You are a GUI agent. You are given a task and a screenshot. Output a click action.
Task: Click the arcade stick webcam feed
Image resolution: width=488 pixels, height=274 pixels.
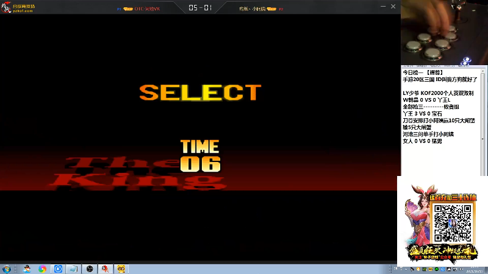pyautogui.click(x=444, y=32)
